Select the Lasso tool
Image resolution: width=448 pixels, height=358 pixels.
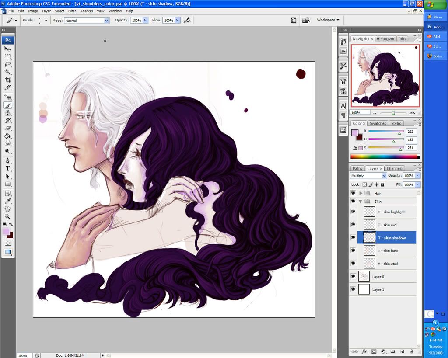pyautogui.click(x=8, y=65)
